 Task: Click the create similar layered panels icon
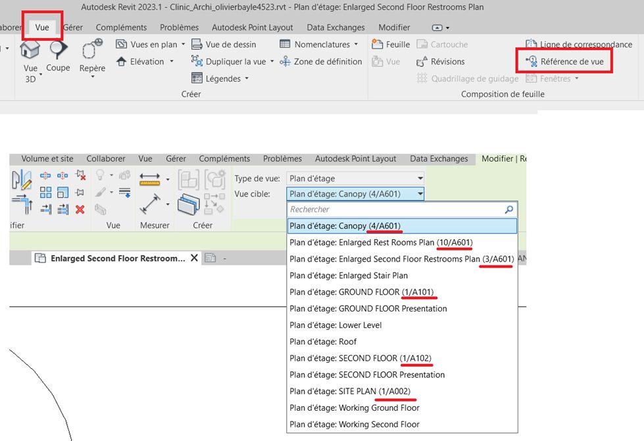pos(189,204)
